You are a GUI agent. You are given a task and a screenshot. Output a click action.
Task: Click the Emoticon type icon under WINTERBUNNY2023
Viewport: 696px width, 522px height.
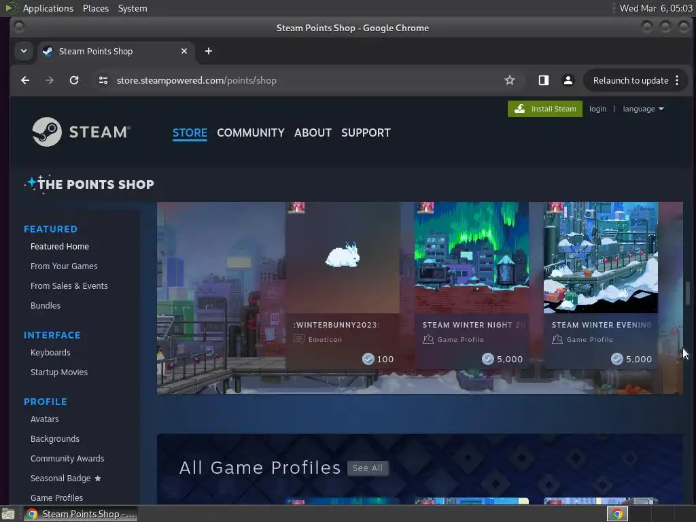(x=299, y=340)
